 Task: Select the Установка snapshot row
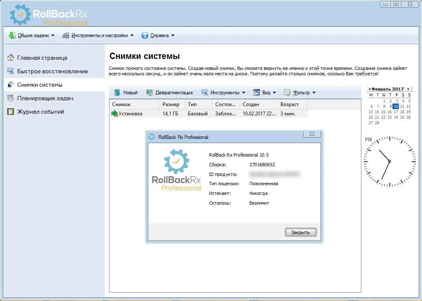click(208, 114)
